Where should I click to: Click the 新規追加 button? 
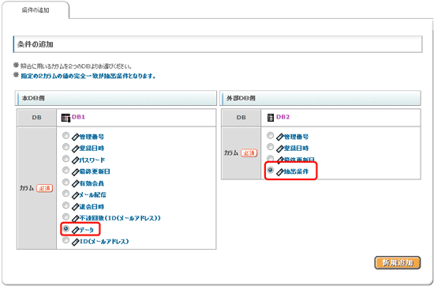(398, 262)
